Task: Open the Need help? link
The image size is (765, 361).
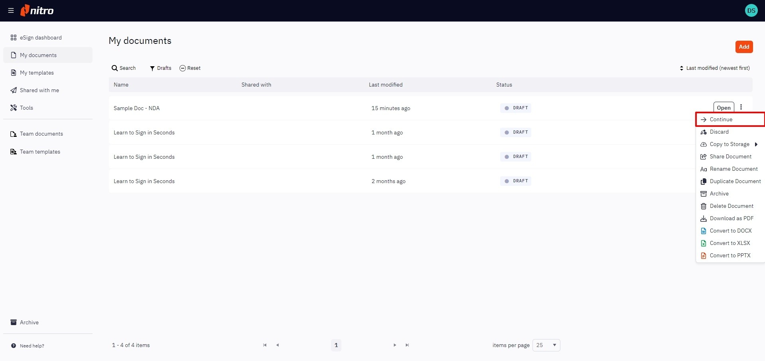Action: [32, 346]
